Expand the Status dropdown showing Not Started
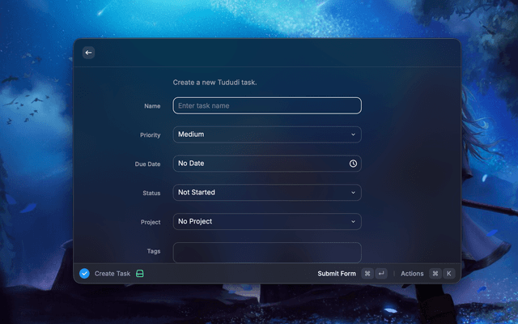The image size is (518, 324). coord(266,193)
